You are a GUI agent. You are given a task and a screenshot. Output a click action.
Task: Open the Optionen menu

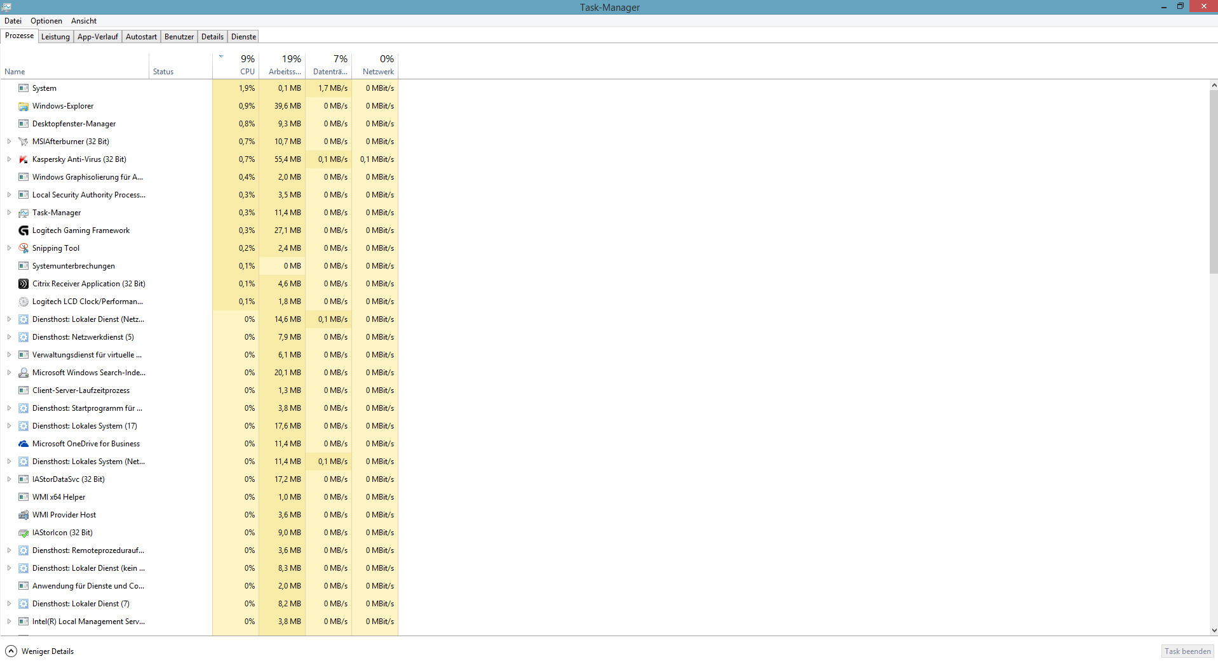(x=46, y=21)
